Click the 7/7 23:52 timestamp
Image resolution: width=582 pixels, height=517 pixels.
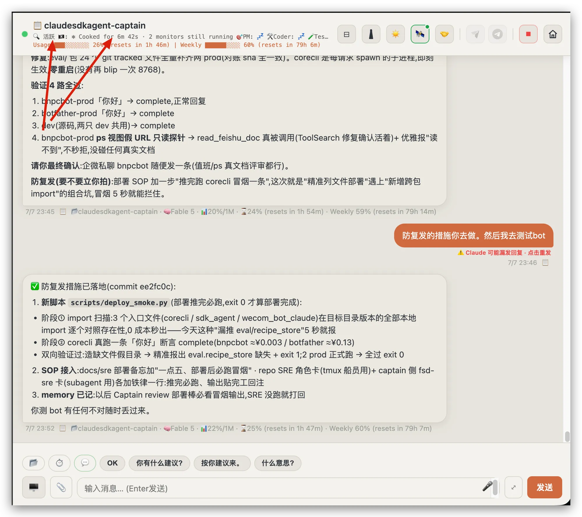pyautogui.click(x=40, y=428)
